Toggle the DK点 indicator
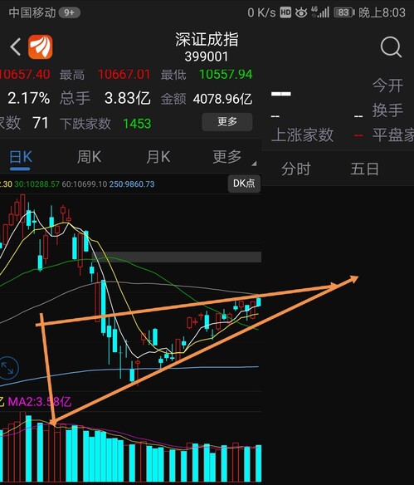The image size is (414, 485). point(244,184)
